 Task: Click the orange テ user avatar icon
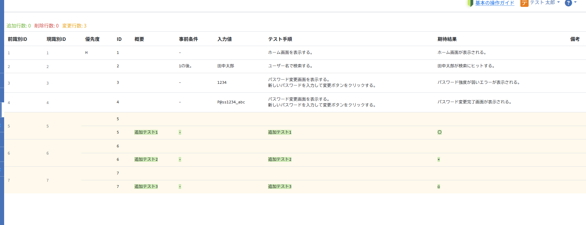tap(524, 3)
